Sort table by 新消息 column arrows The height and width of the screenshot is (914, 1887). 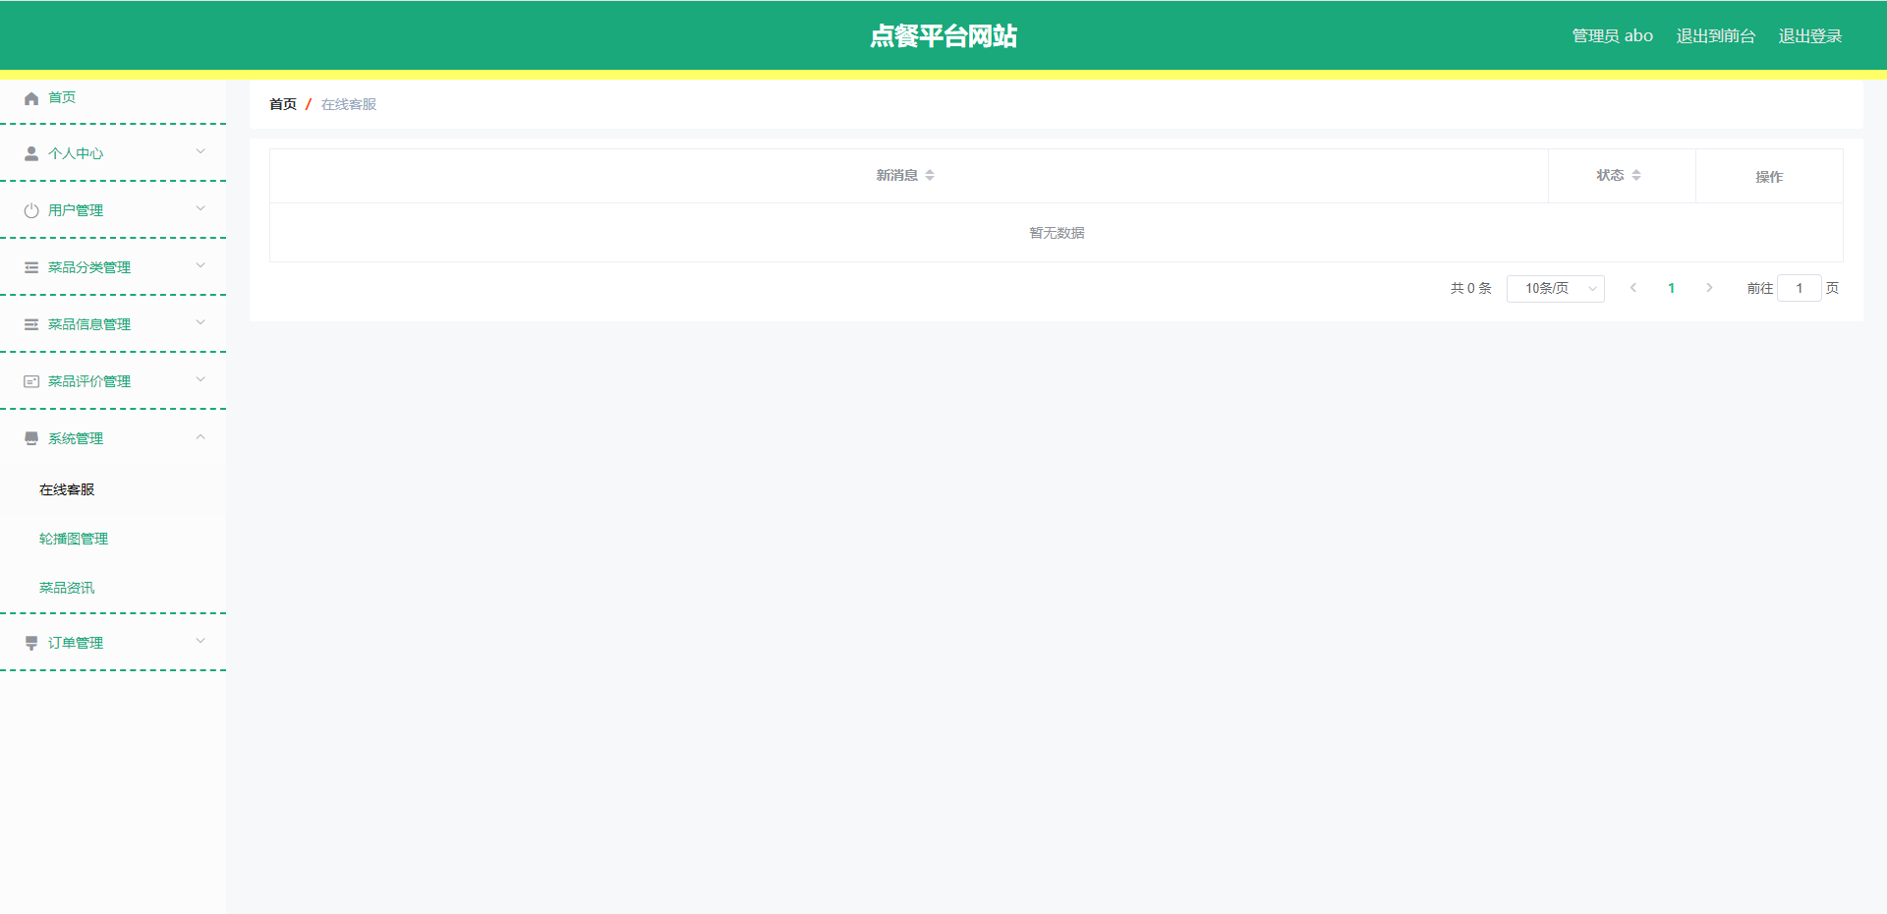[x=930, y=176]
